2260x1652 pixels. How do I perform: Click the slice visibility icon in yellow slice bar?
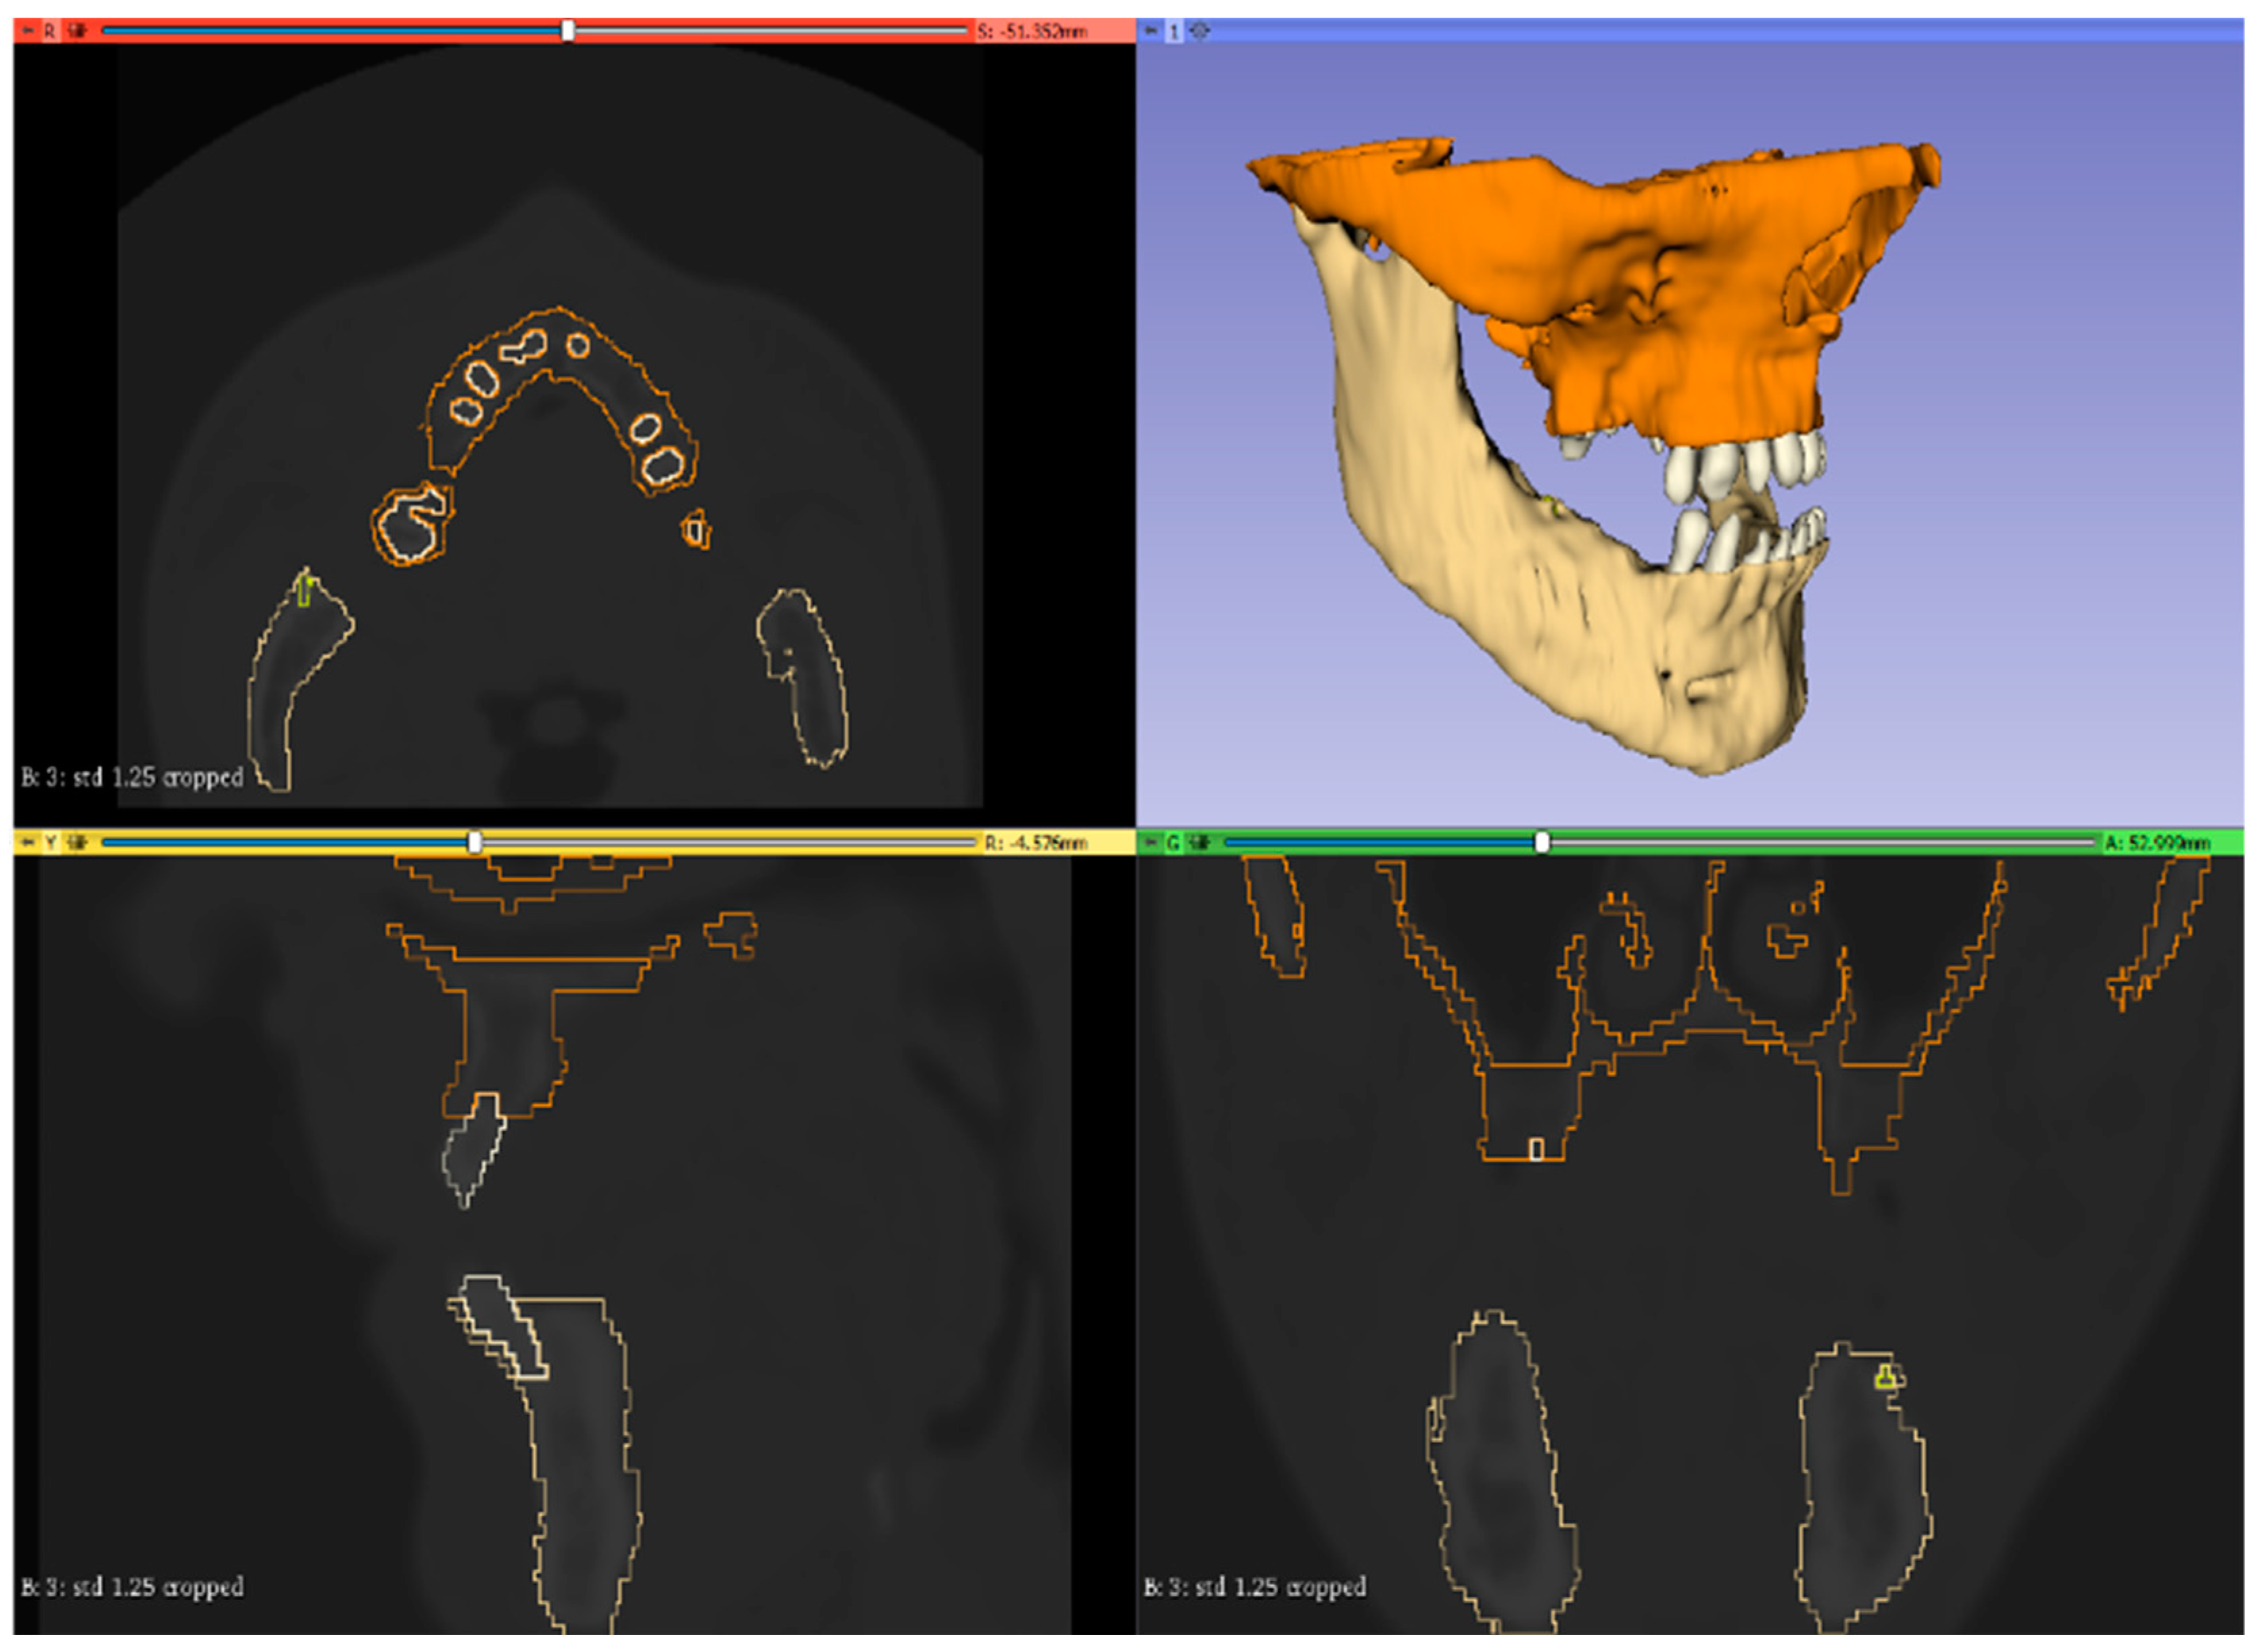(x=77, y=843)
